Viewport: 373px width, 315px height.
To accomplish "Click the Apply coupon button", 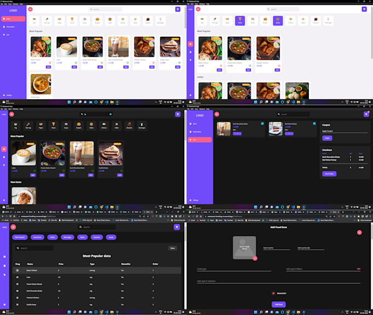I will coord(327,138).
